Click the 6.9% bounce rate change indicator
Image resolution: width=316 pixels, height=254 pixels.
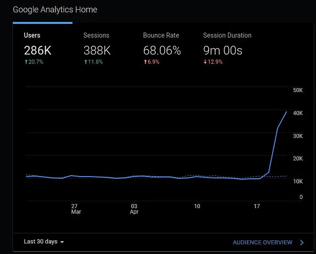151,62
